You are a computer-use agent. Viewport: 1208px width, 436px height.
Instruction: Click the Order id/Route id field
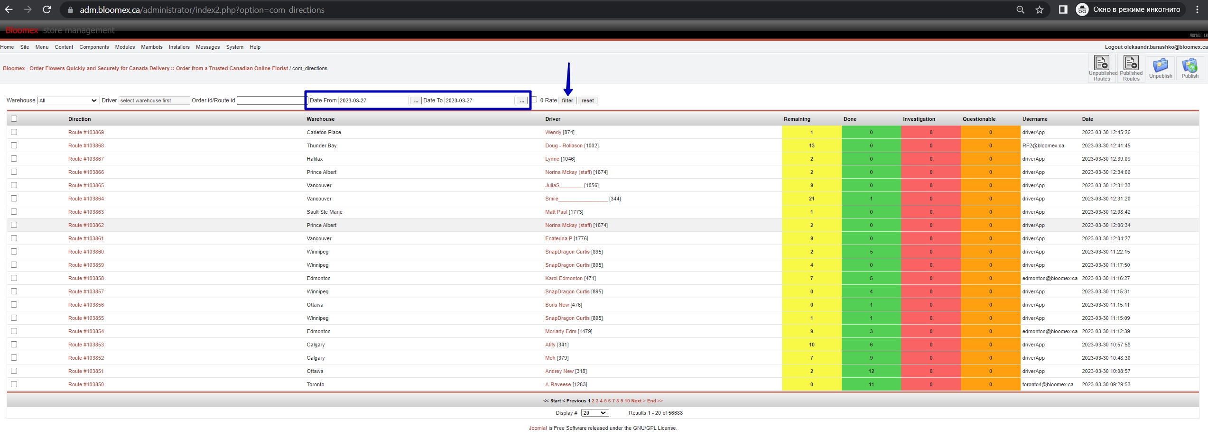coord(272,100)
